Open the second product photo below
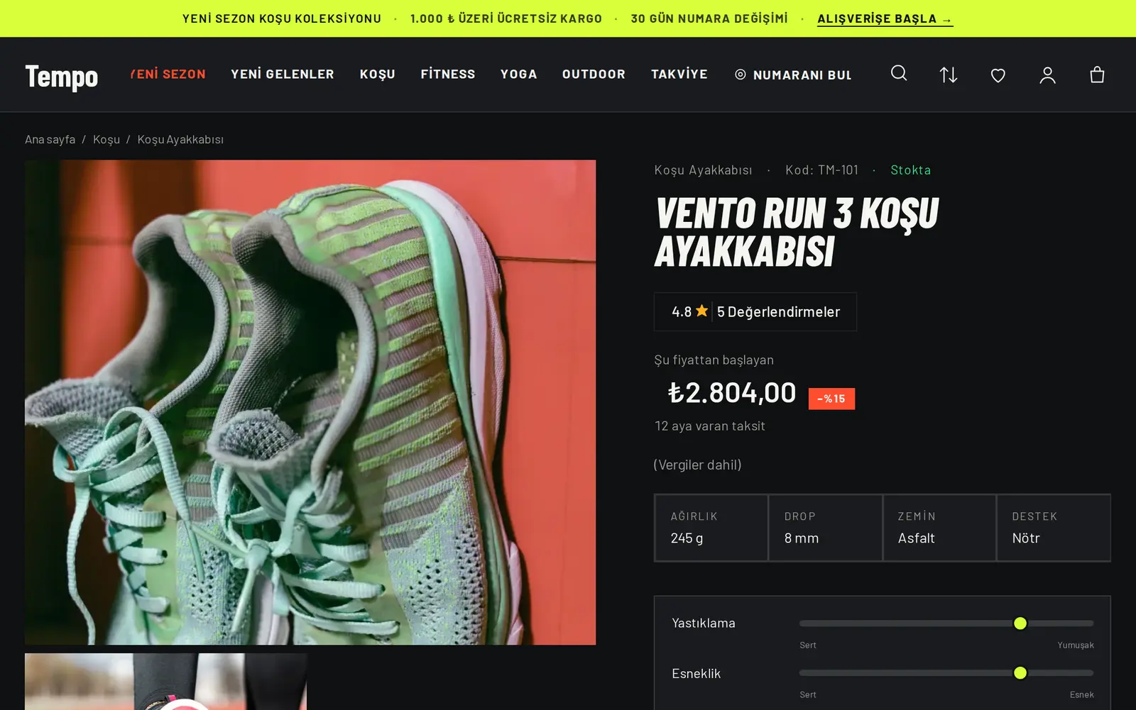 pyautogui.click(x=166, y=682)
